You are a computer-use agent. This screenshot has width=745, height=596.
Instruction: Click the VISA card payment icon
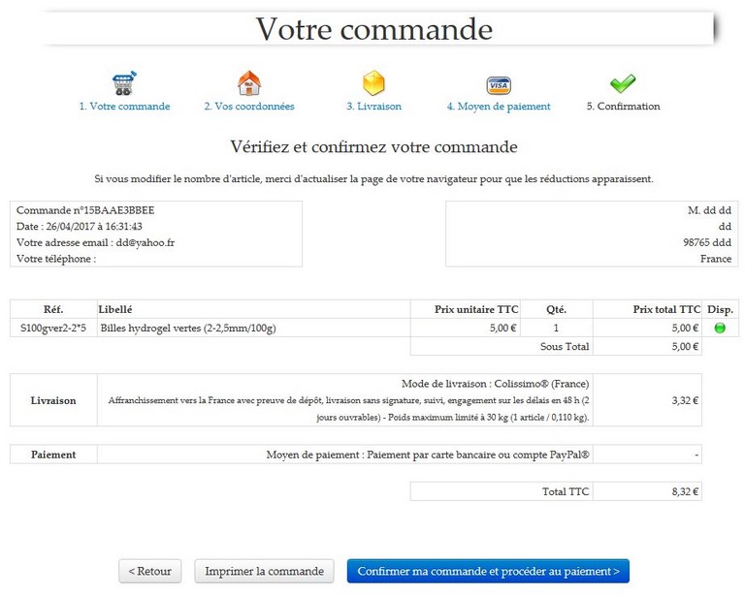[x=499, y=85]
